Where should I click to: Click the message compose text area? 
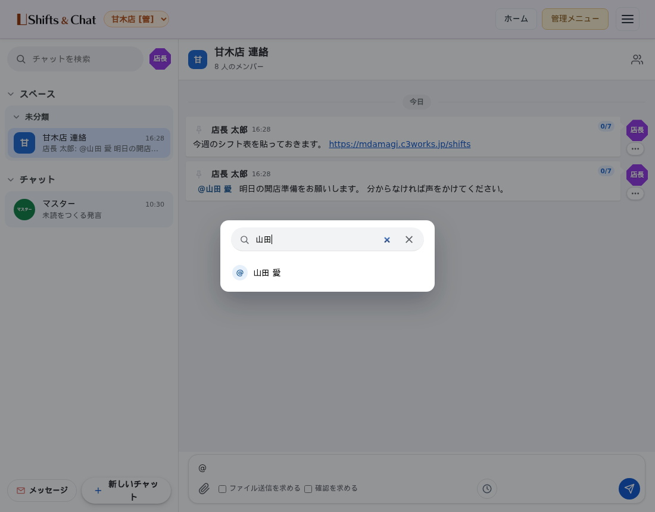point(416,468)
